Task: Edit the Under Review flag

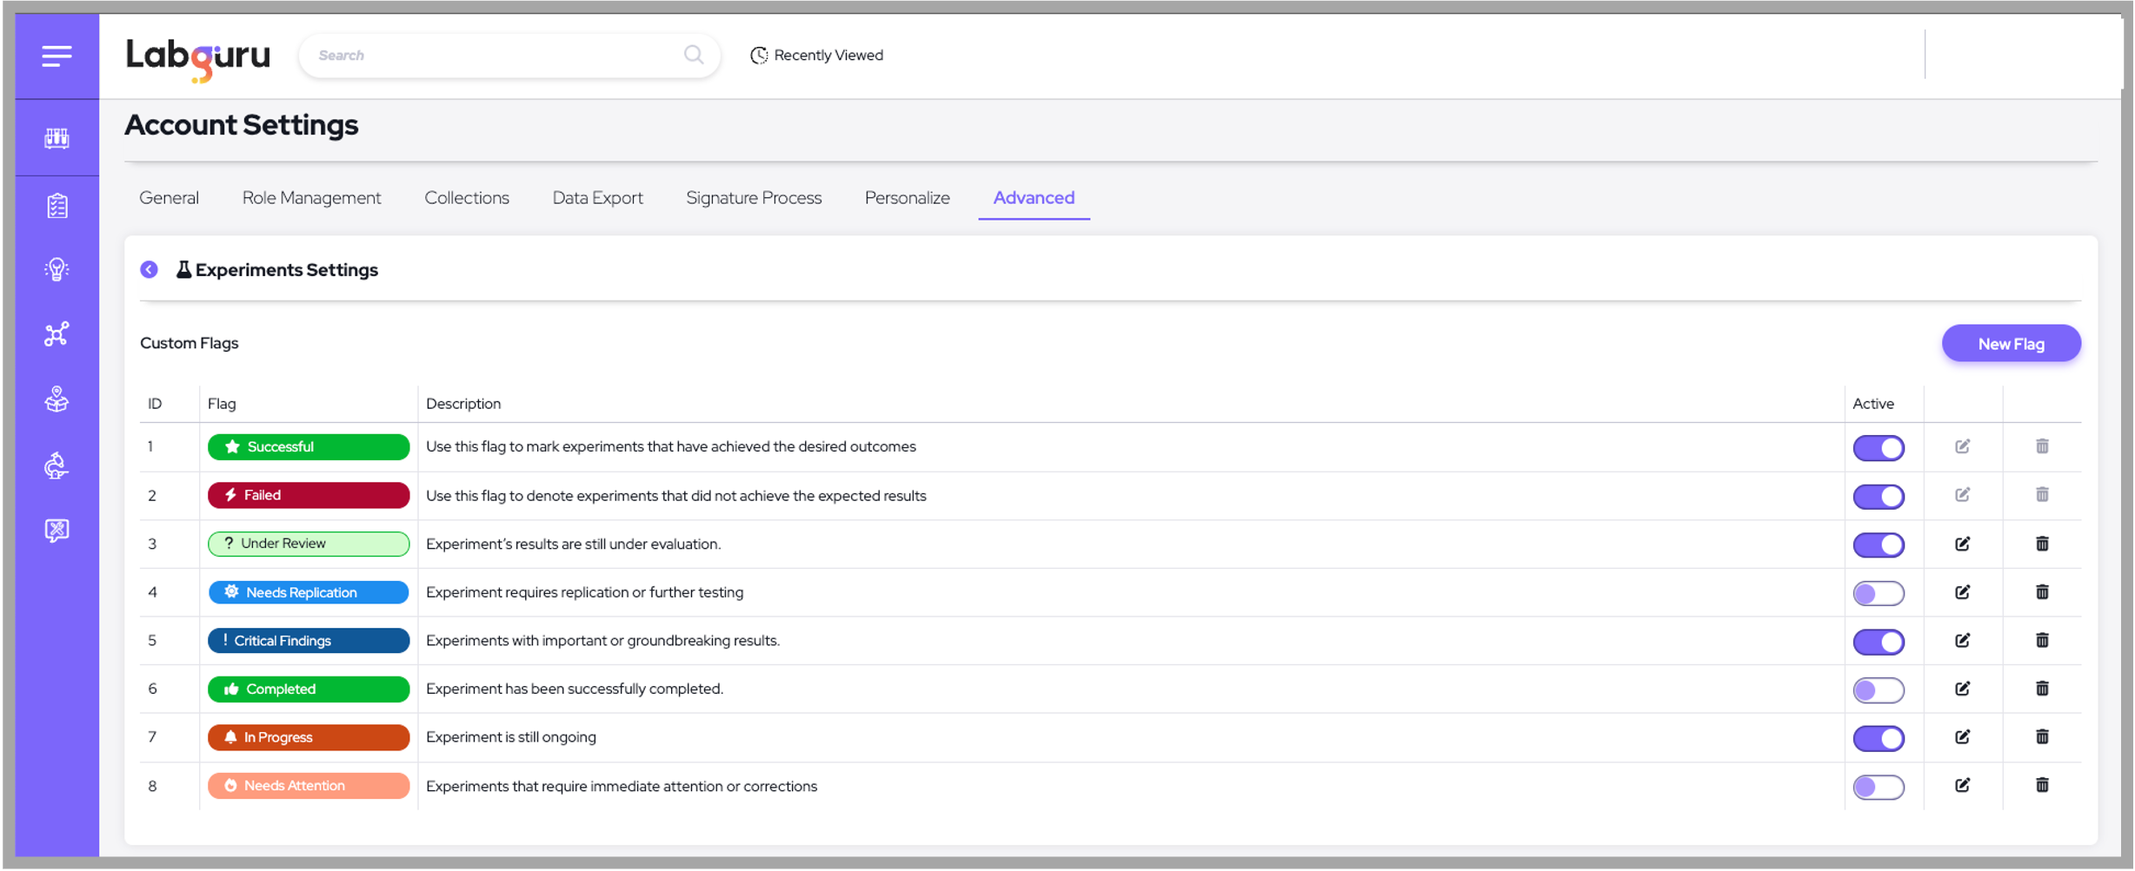Action: pos(1962,544)
